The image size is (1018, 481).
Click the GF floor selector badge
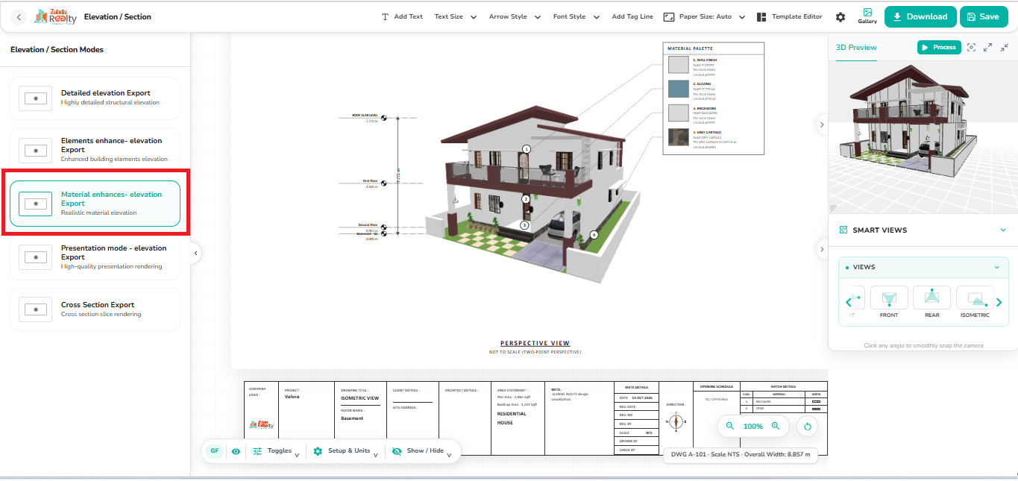click(x=214, y=451)
